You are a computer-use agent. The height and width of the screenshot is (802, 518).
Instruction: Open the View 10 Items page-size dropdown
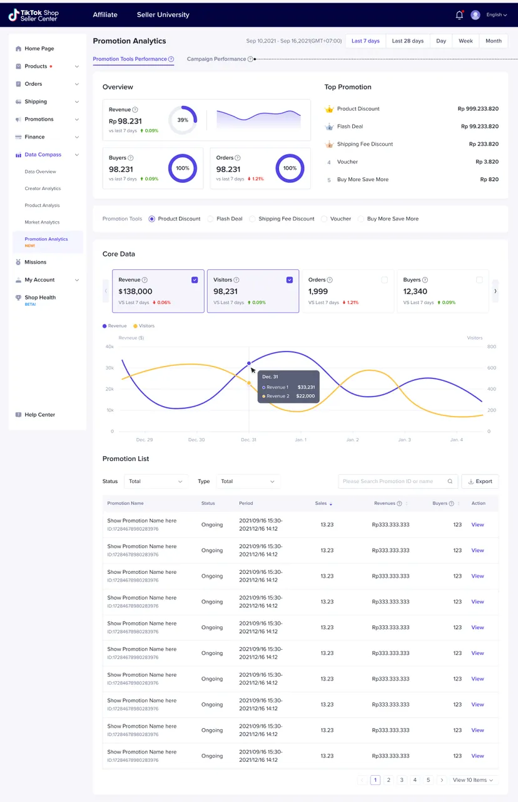tap(474, 780)
